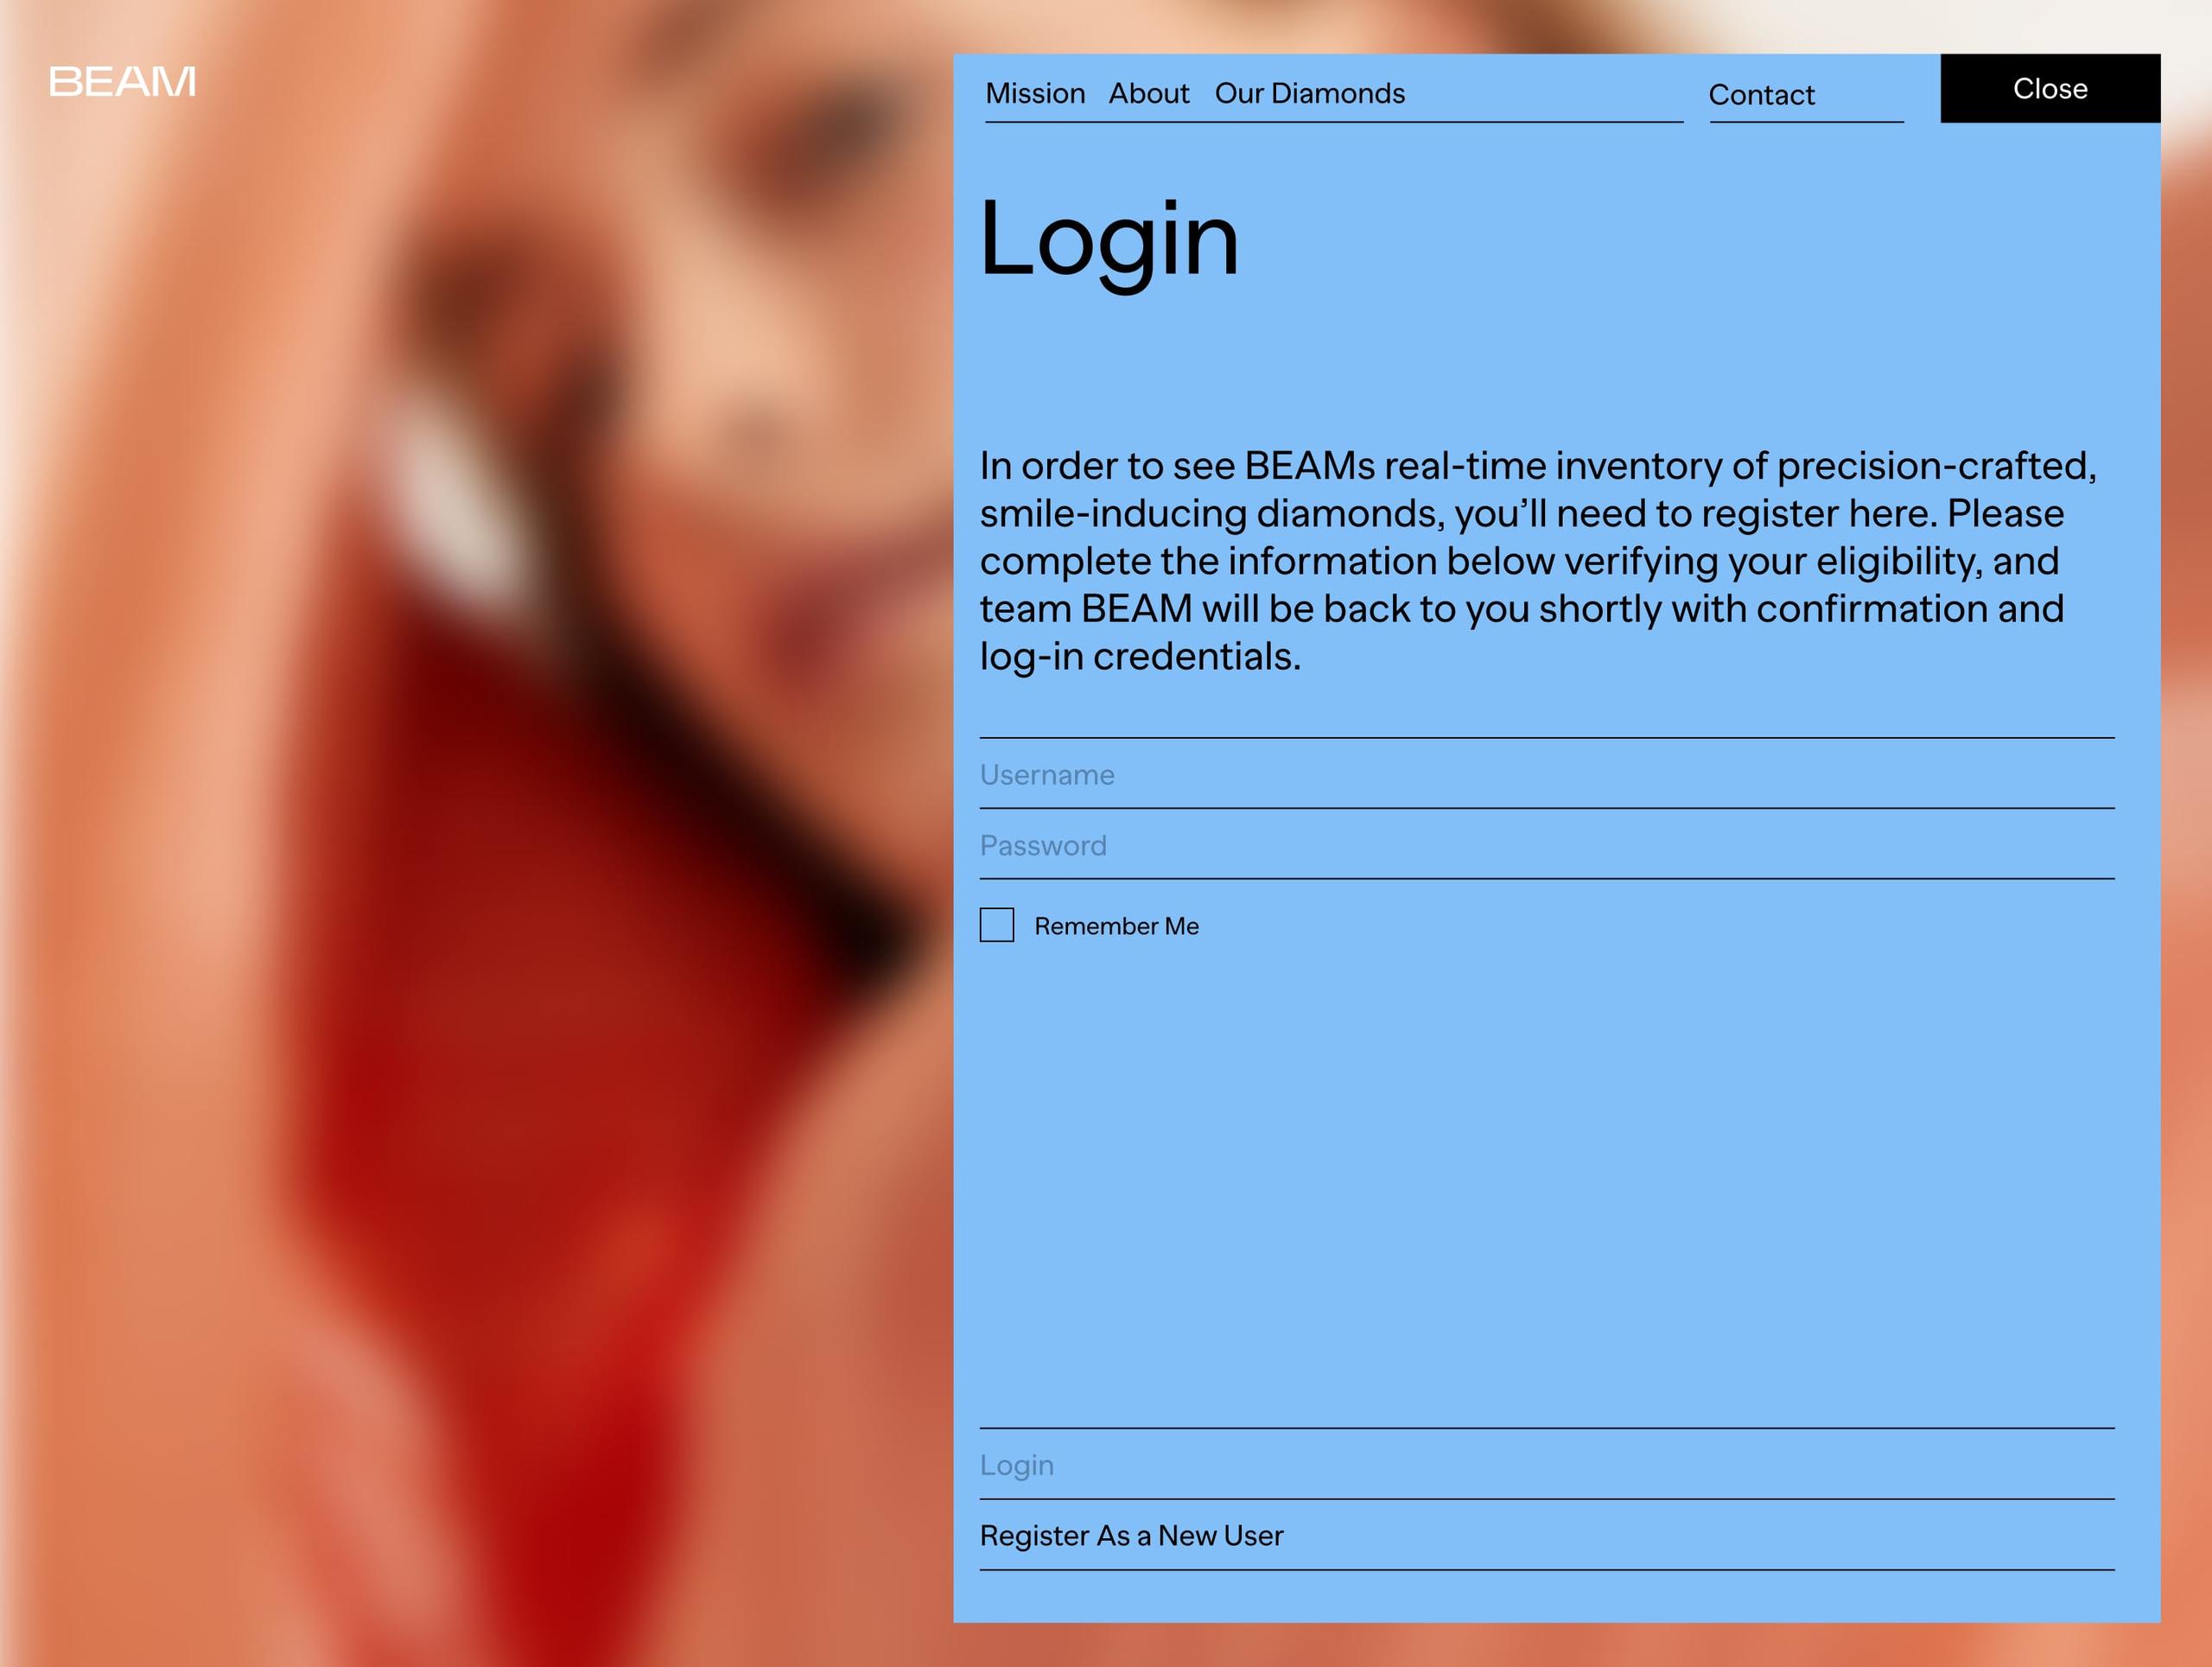The width and height of the screenshot is (2212, 1667).
Task: Click Register As a New User
Action: (x=1132, y=1536)
